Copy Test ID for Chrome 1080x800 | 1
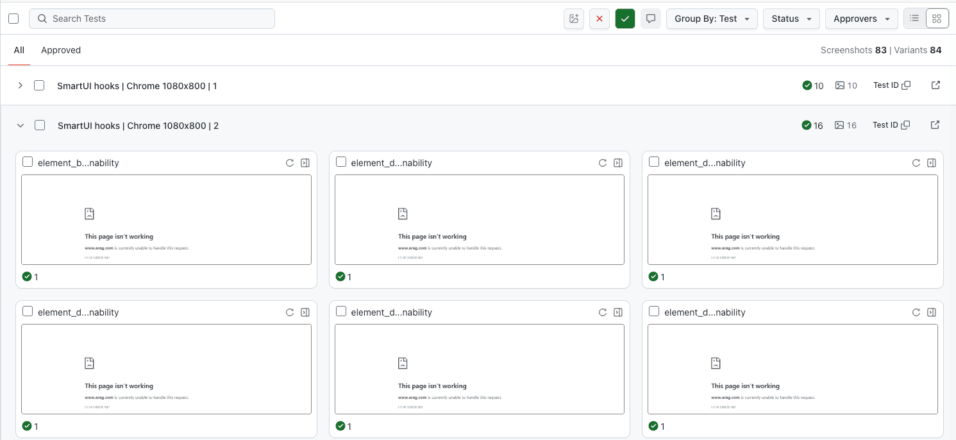This screenshot has height=440, width=956. (x=906, y=85)
